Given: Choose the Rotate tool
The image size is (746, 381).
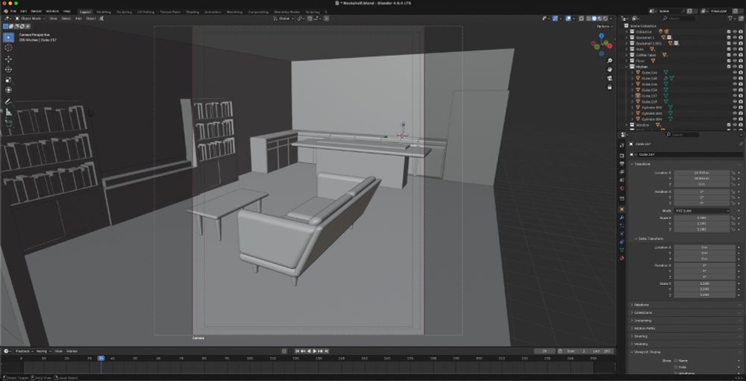Looking at the screenshot, I should pyautogui.click(x=8, y=69).
